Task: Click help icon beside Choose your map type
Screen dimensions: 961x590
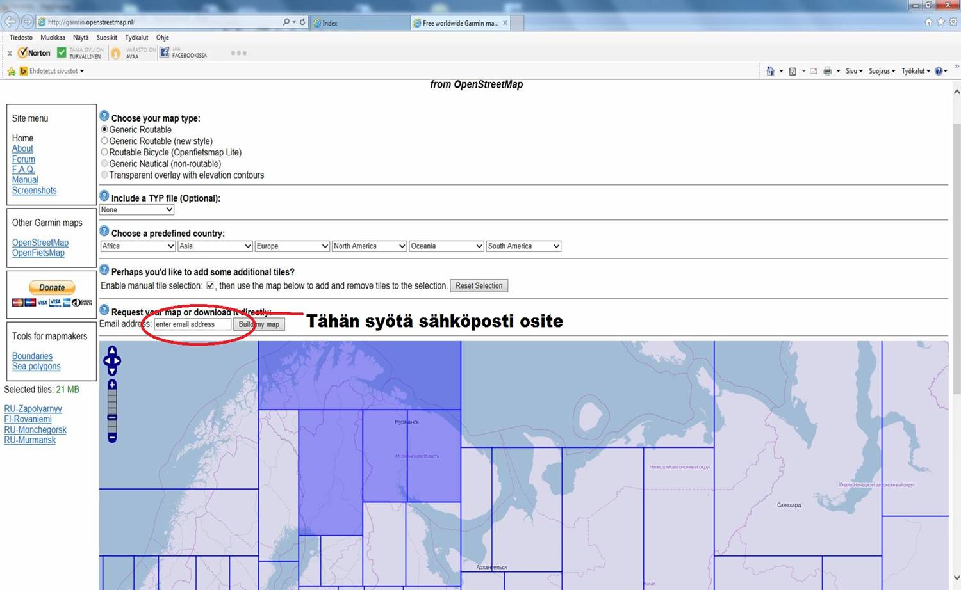Action: 104,116
